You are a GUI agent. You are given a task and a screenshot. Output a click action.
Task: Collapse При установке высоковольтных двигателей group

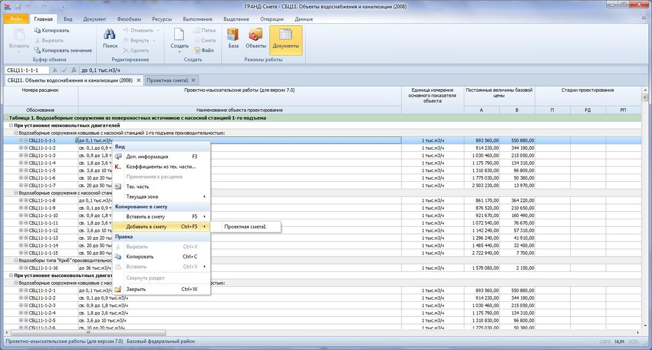click(x=11, y=275)
